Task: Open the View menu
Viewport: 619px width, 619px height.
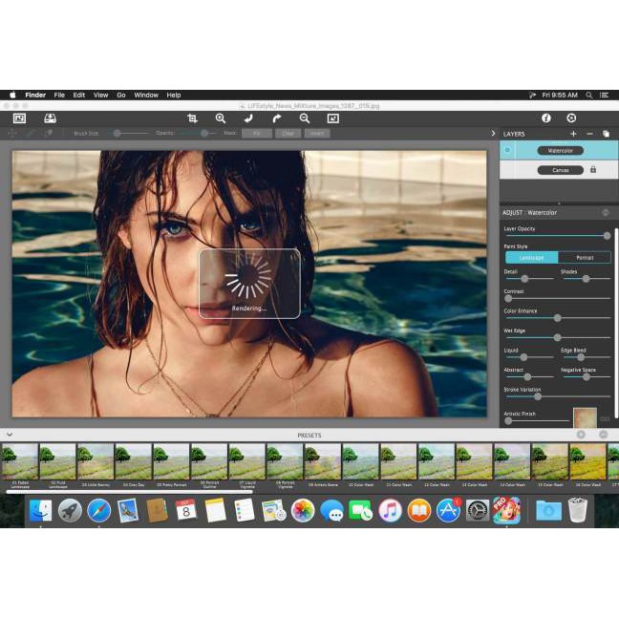Action: [100, 96]
